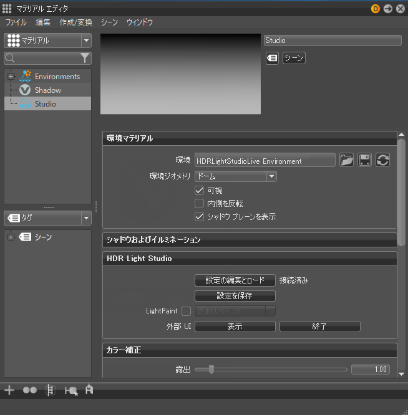The width and height of the screenshot is (408, 415).
Task: Click the filter funnel icon in search box
Action: (x=84, y=58)
